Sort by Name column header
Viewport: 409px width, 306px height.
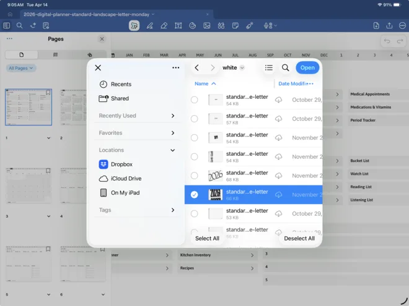point(205,83)
